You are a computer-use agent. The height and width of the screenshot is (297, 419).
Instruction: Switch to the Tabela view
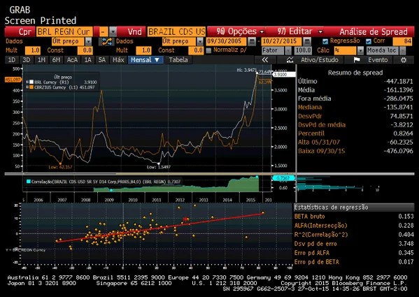tap(178, 60)
